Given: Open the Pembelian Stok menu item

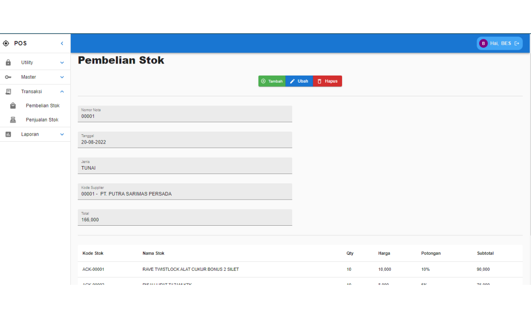Looking at the screenshot, I should pos(42,106).
